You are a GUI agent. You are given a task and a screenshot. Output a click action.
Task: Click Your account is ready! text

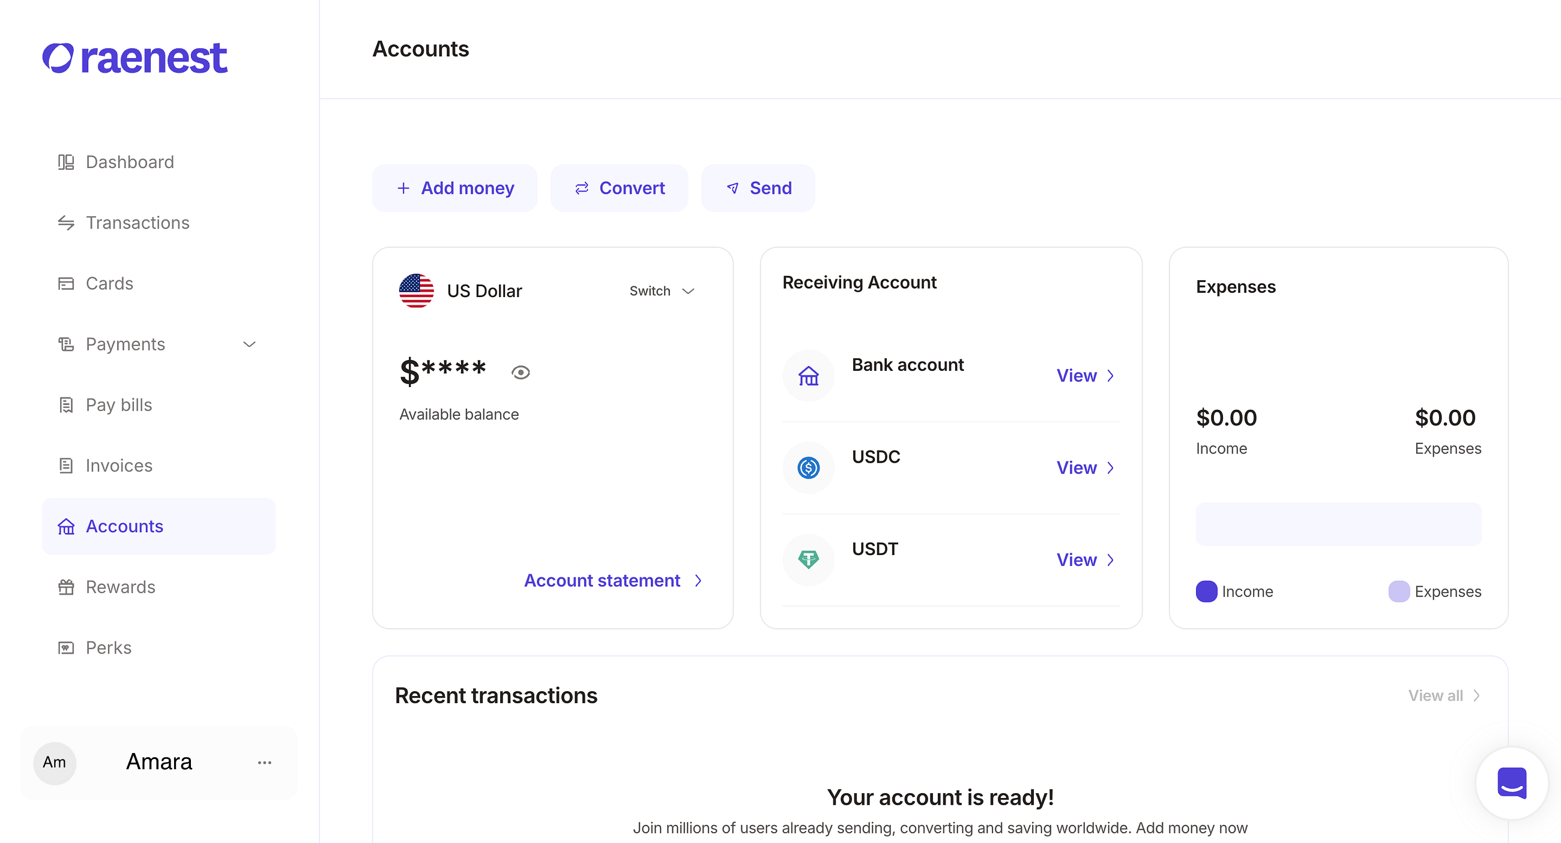click(940, 797)
